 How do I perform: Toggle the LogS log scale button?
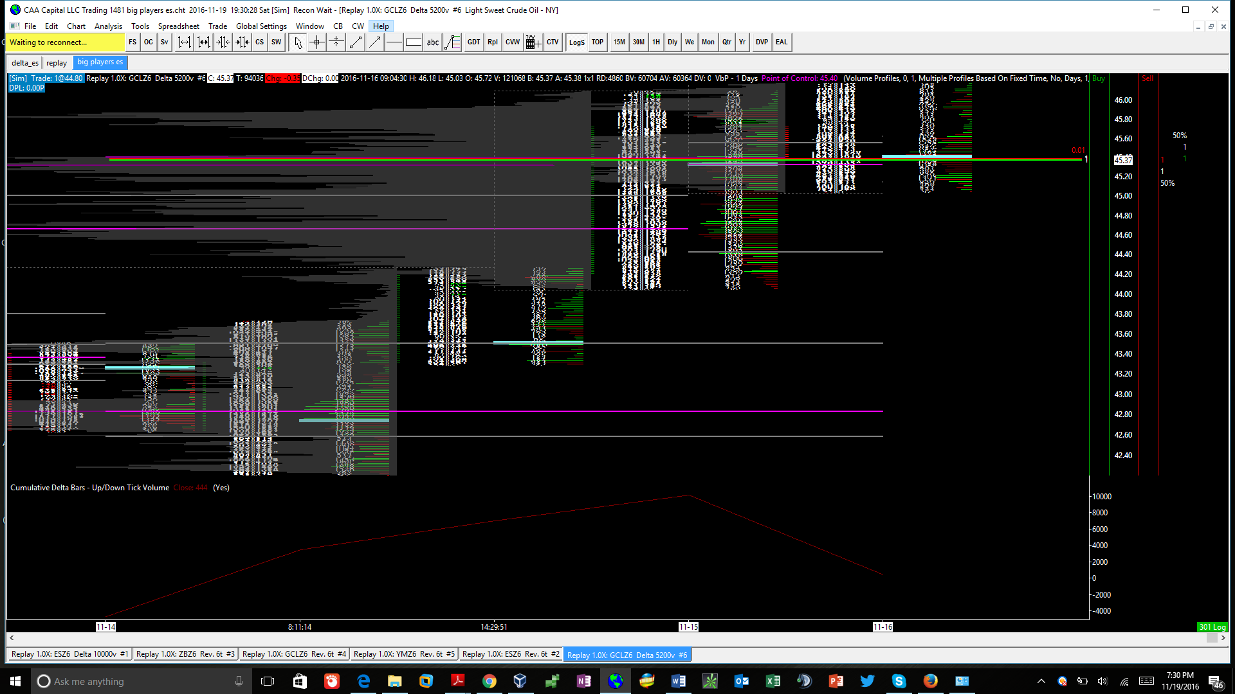click(576, 42)
